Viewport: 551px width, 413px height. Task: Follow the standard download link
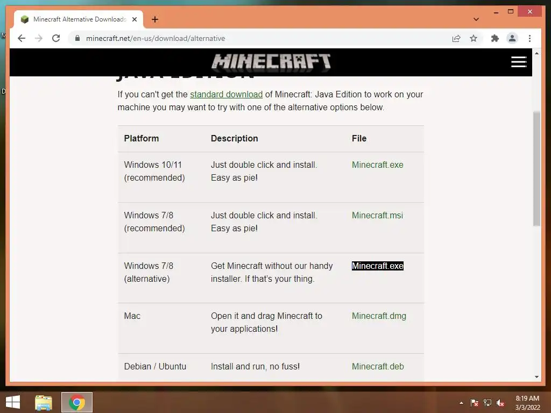coord(227,95)
